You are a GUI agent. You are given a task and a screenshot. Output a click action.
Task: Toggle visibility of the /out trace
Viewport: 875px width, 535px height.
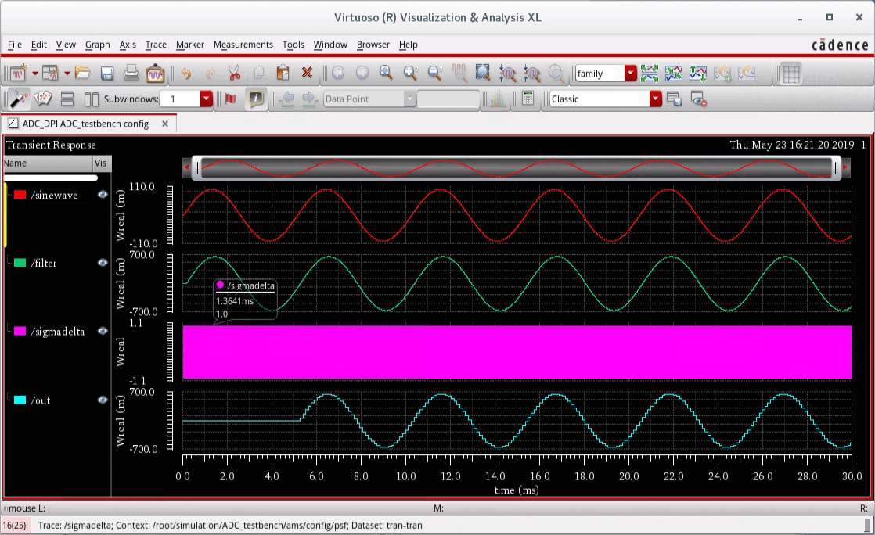click(x=102, y=400)
